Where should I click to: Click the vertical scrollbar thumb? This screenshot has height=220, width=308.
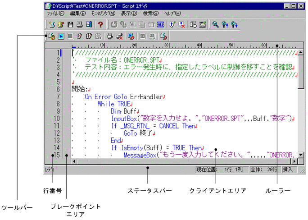tap(301, 72)
